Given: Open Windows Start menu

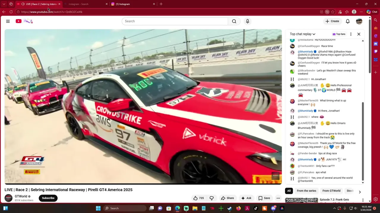Looking at the screenshot, I should [x=98, y=208].
